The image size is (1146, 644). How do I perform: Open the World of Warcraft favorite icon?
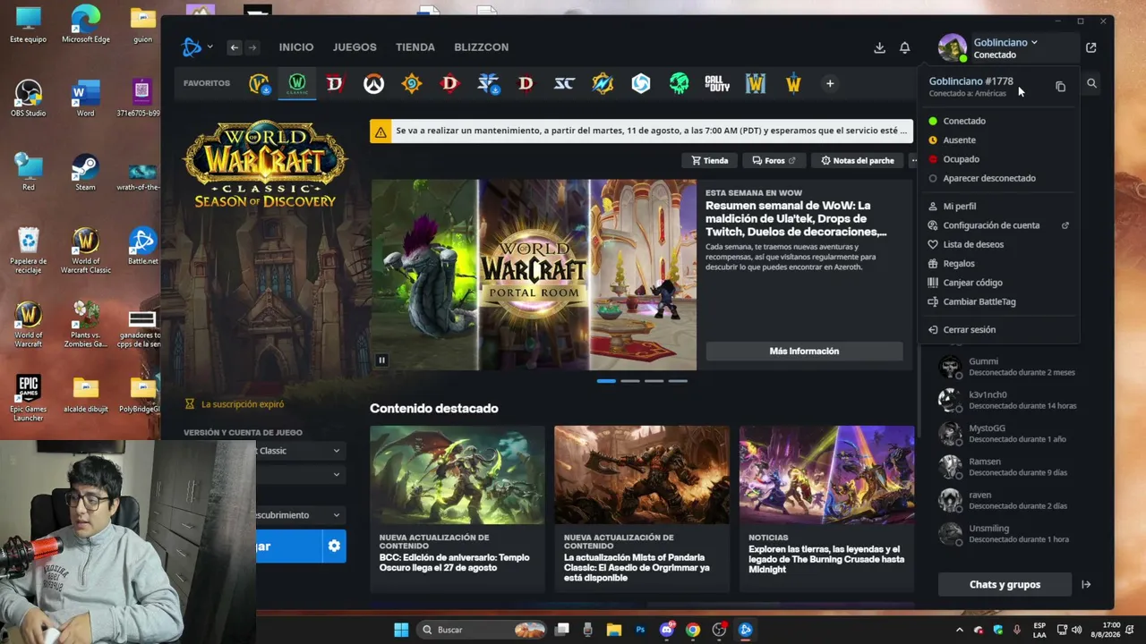coord(259,84)
